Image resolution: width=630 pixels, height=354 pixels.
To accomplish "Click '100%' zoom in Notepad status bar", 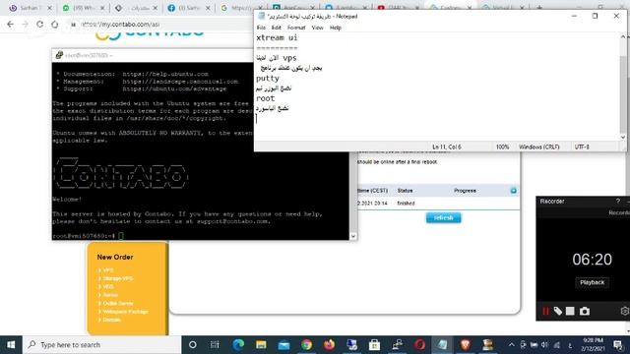I will click(502, 147).
